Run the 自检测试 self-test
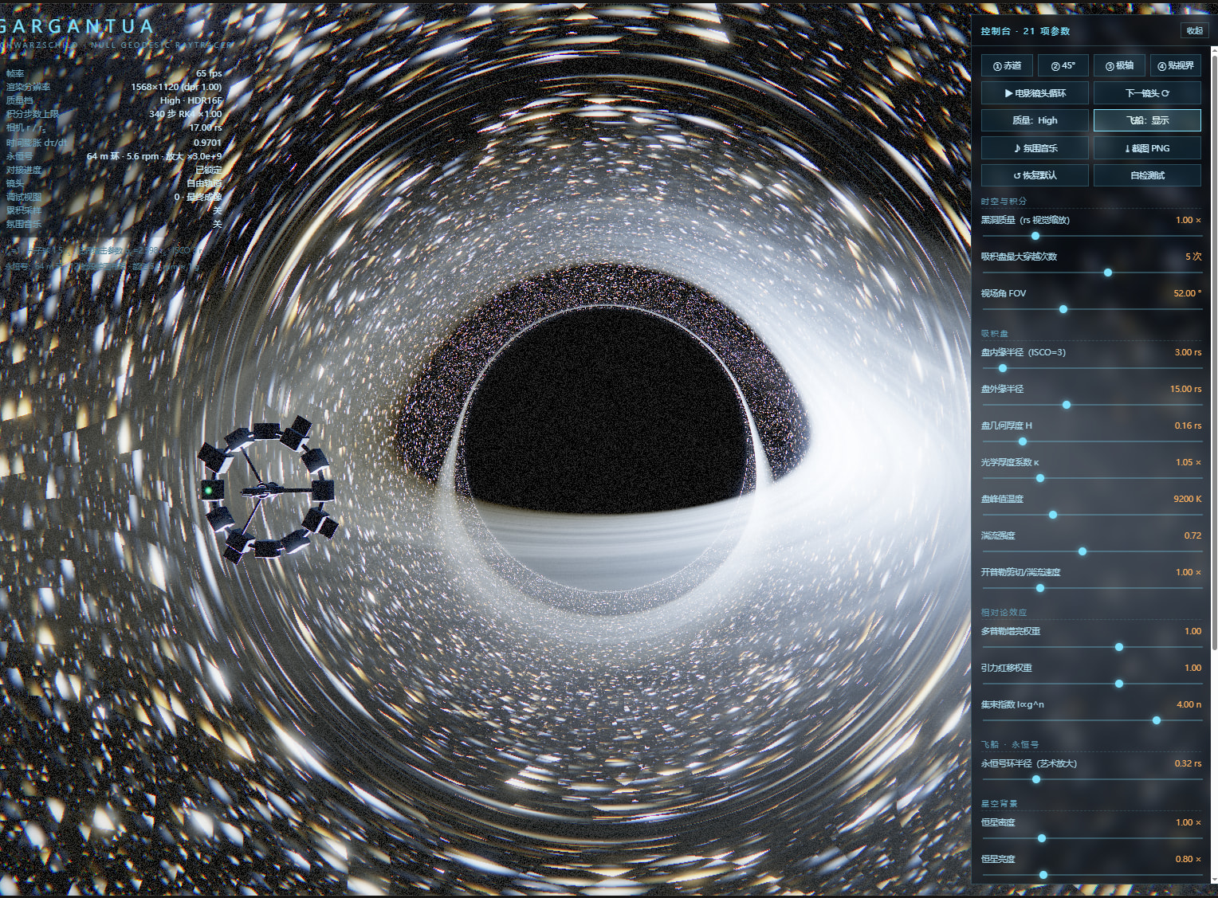Screen dimensions: 1218x898 click(1147, 175)
